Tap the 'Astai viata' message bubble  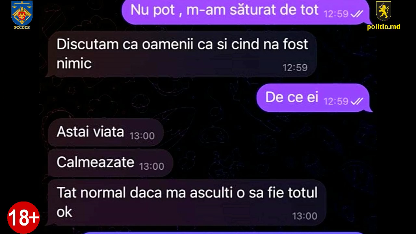(x=105, y=132)
